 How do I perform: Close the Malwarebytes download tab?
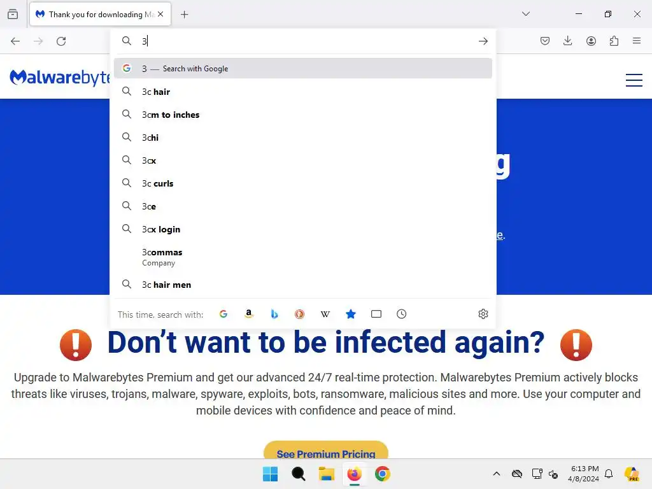point(160,14)
